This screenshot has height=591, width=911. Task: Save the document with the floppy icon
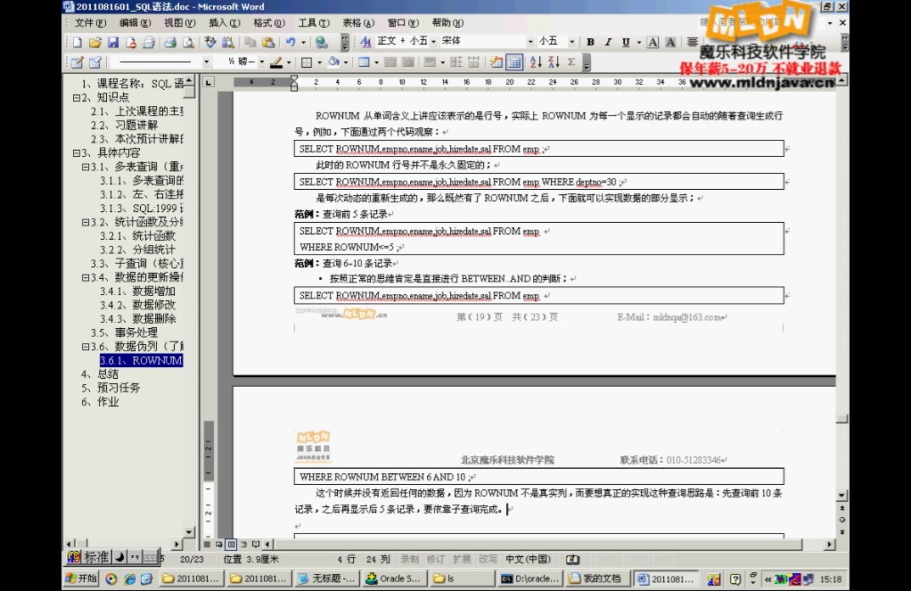pyautogui.click(x=113, y=43)
